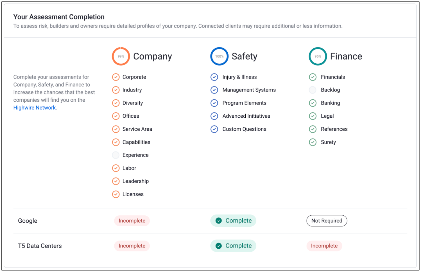Click the check icon next to Surety
This screenshot has height=272, width=421.
tap(313, 142)
